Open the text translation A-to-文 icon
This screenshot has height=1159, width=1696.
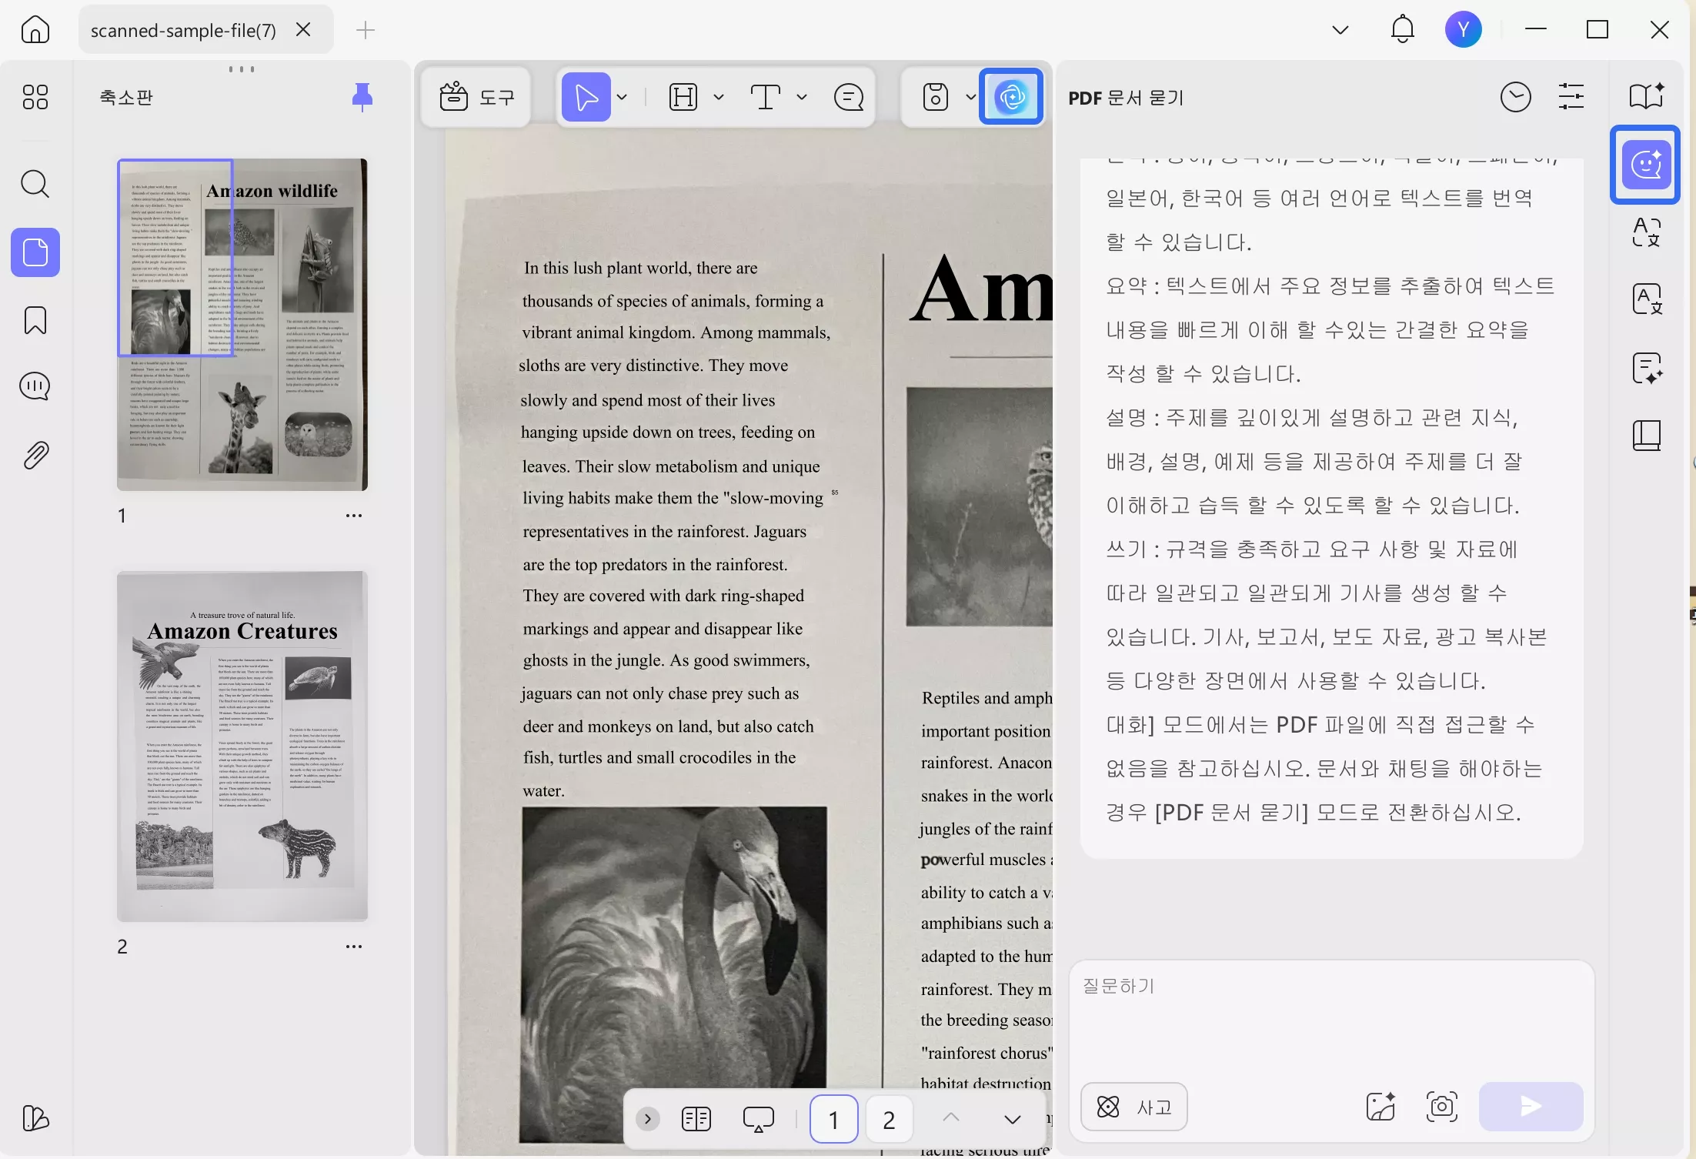tap(1646, 299)
